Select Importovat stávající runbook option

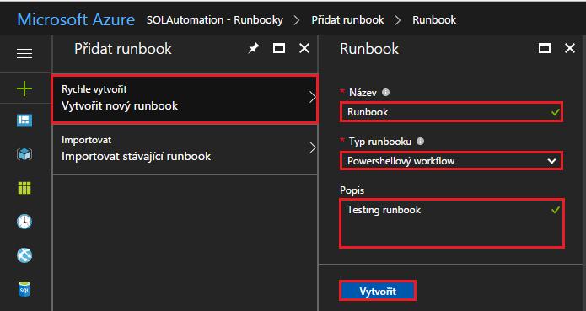[x=185, y=148]
